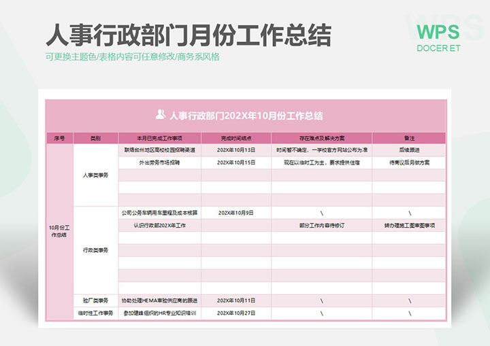Click the 验厂类事务 category cell
Viewport: 490px width, 346px height.
[95, 300]
